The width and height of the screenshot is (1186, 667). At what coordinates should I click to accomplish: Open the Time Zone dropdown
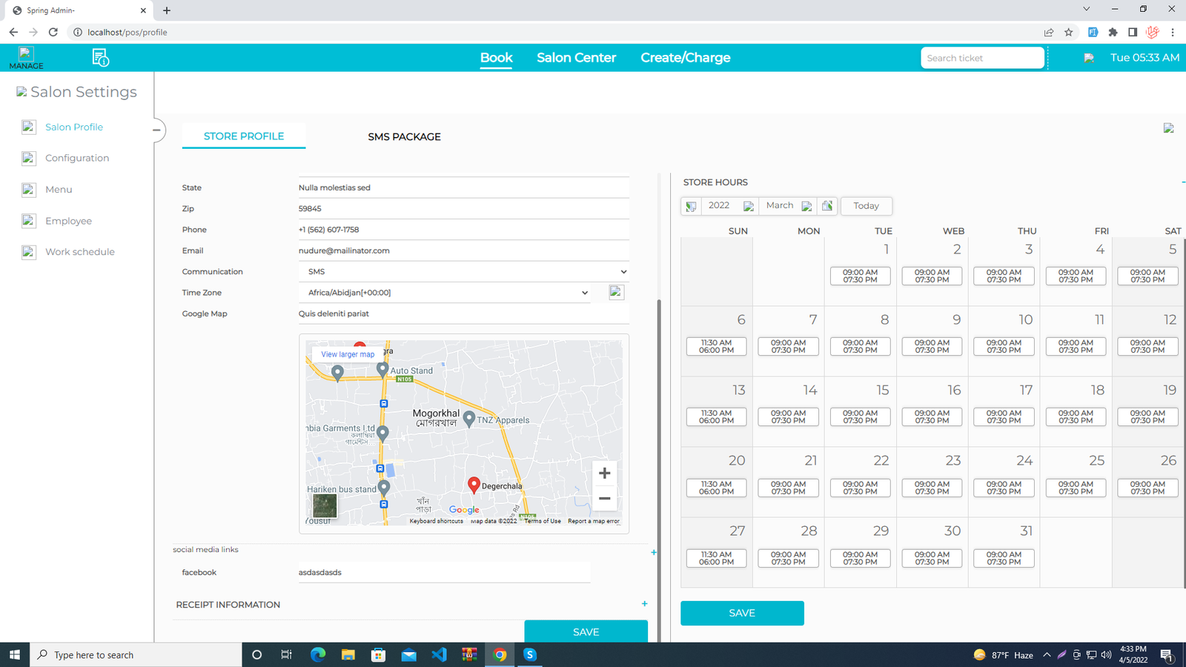448,293
